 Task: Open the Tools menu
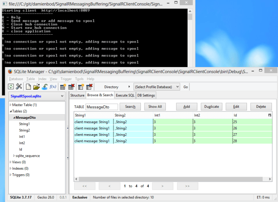click(79, 79)
